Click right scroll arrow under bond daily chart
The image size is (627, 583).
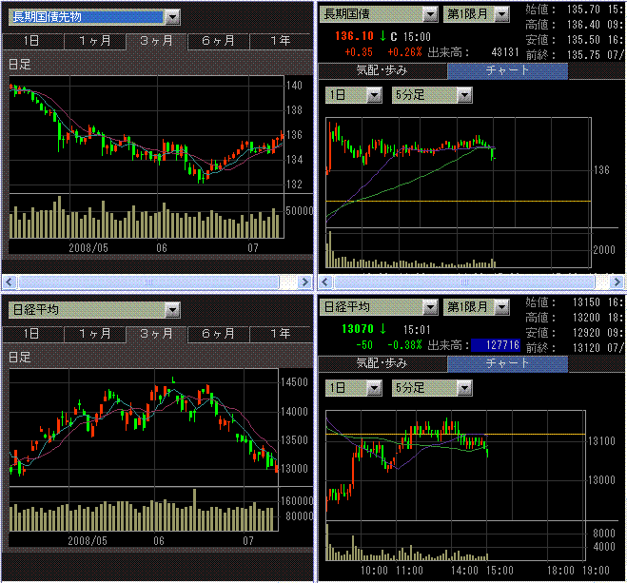tap(305, 282)
